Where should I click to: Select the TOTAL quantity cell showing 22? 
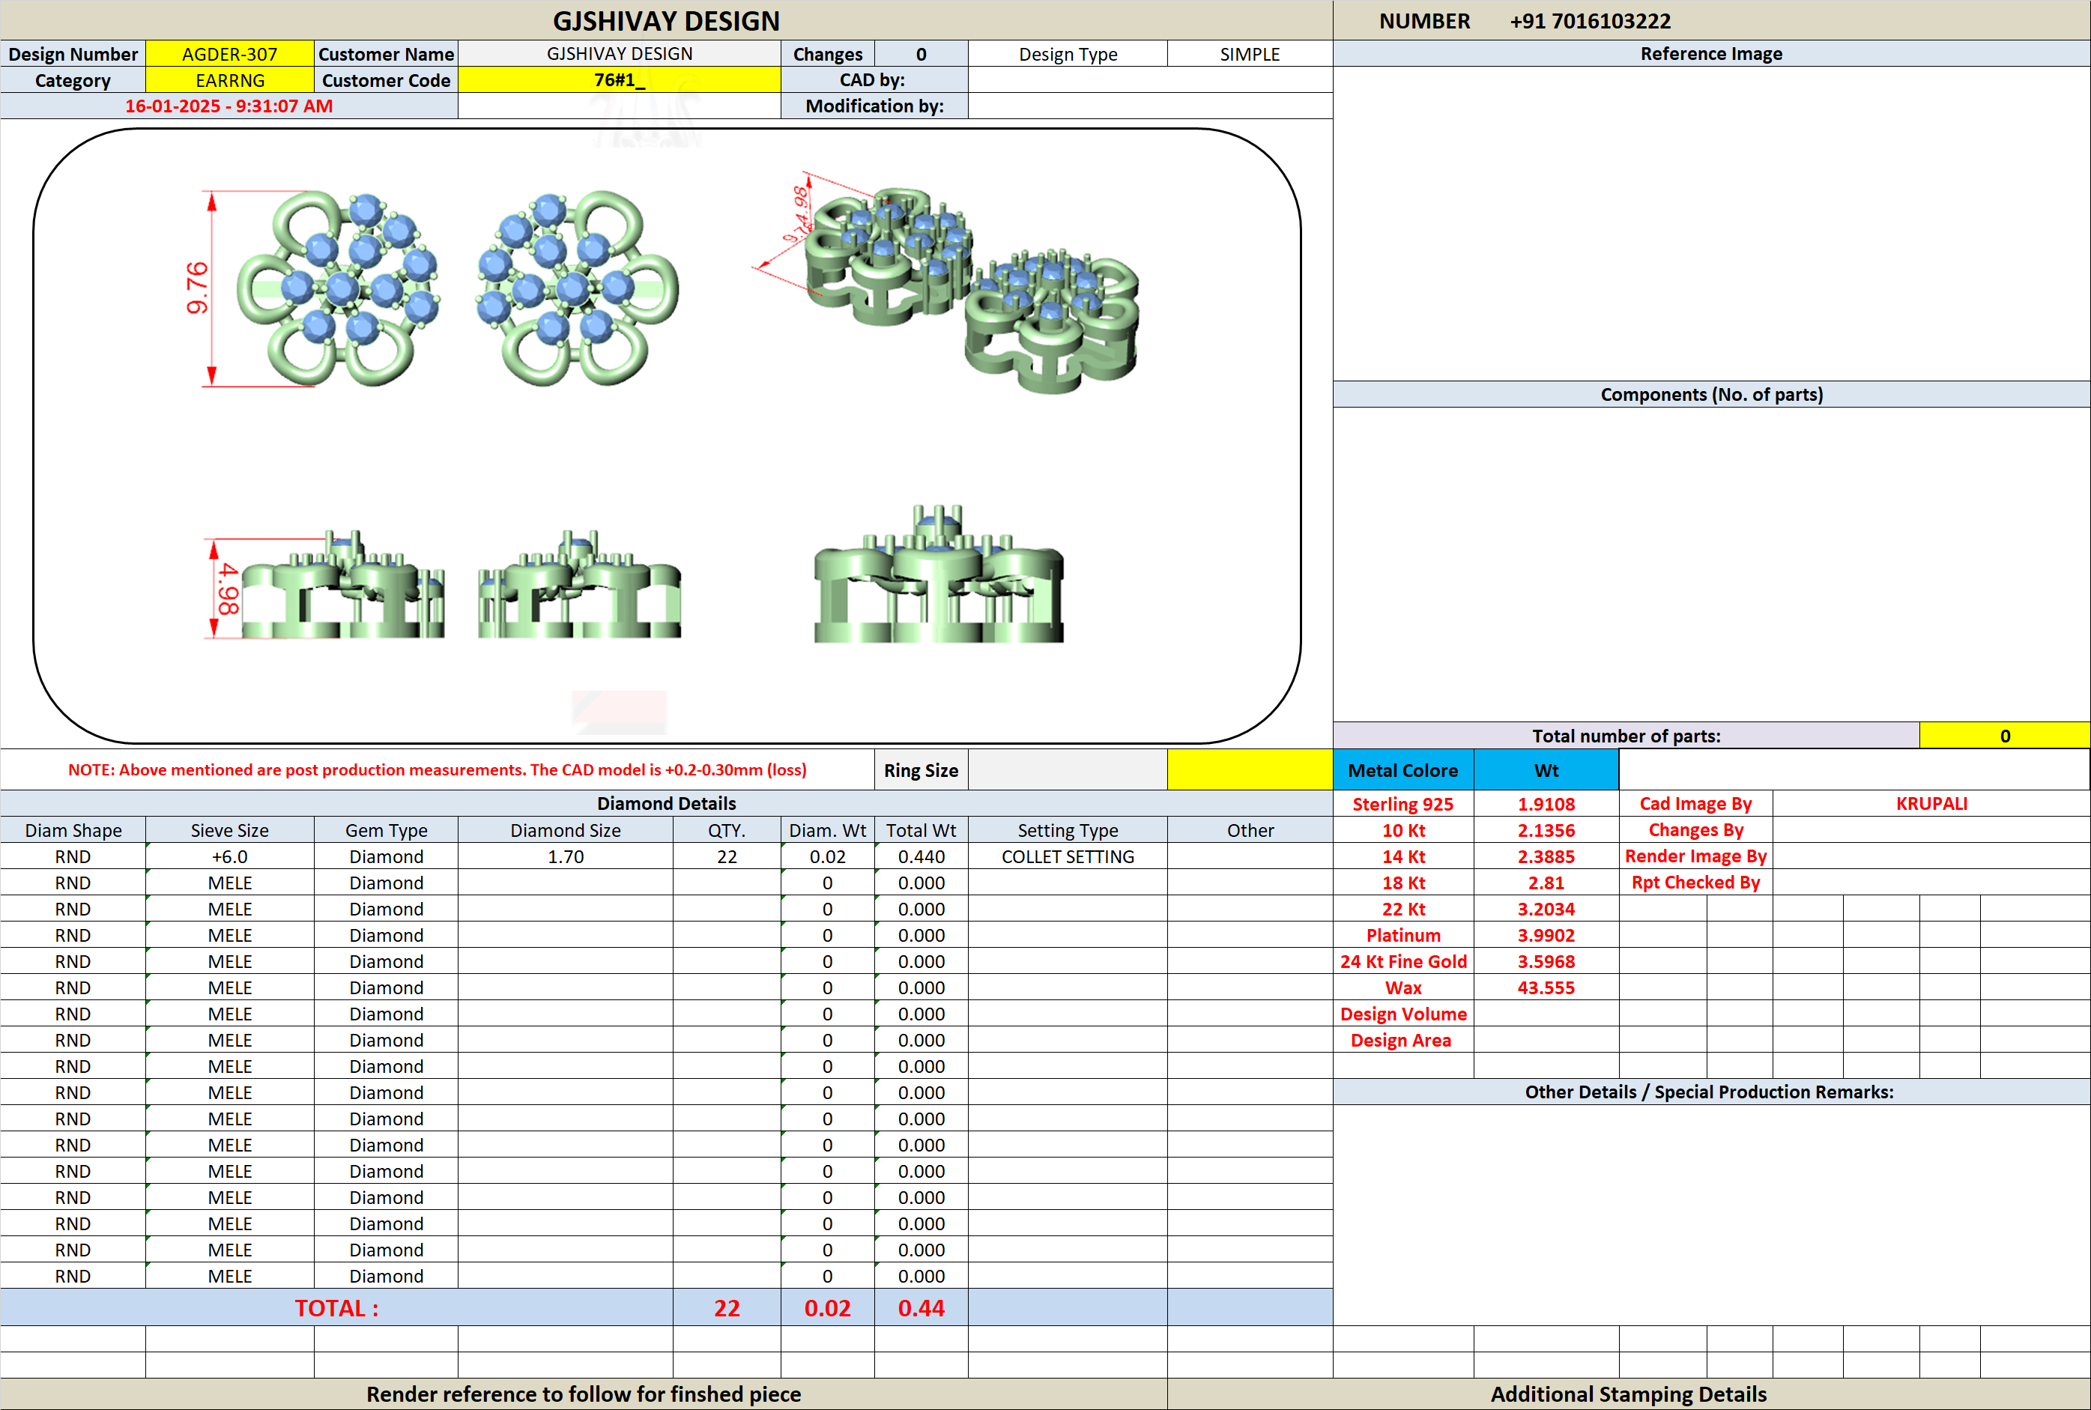point(727,1307)
